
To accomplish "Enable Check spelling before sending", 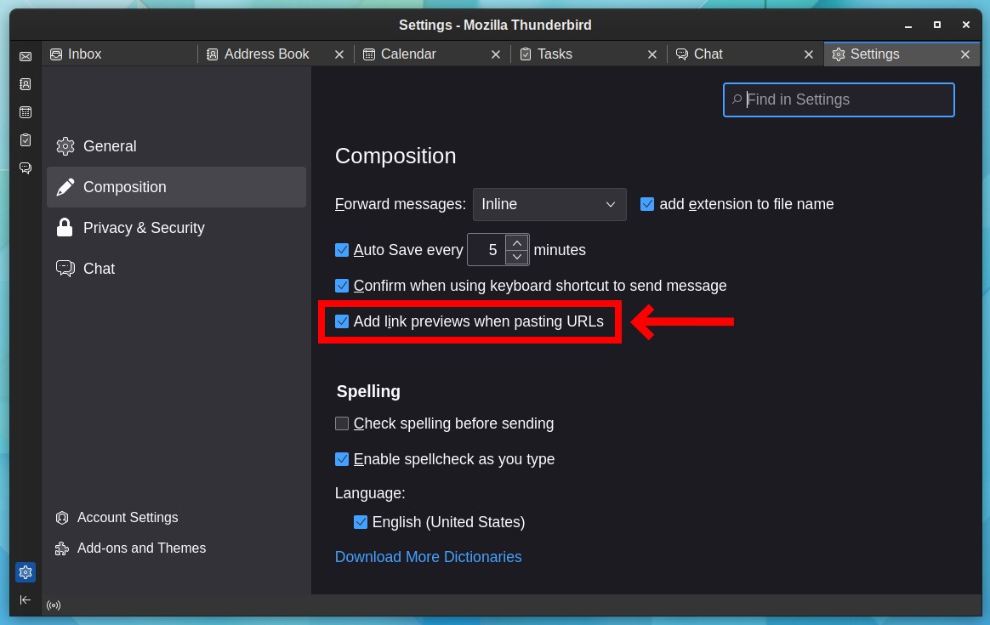I will click(342, 423).
